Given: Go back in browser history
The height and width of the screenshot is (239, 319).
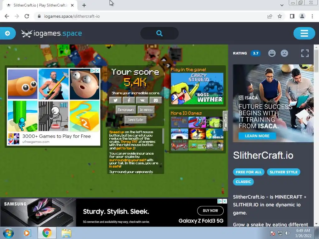Looking at the screenshot, I should click(x=7, y=16).
